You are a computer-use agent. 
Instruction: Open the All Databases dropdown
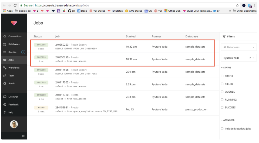(239, 47)
